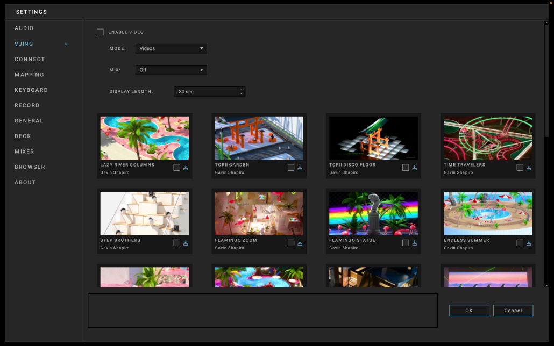This screenshot has height=346, width=554.
Task: Check the Flamingo Statue selection box
Action: pos(406,243)
